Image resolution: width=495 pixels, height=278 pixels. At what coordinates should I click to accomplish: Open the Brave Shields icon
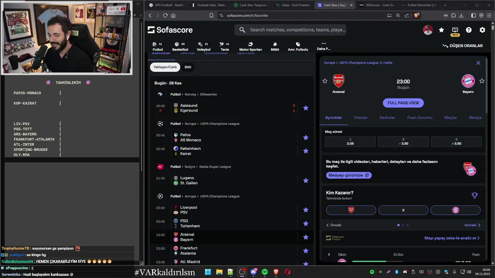coord(416,15)
